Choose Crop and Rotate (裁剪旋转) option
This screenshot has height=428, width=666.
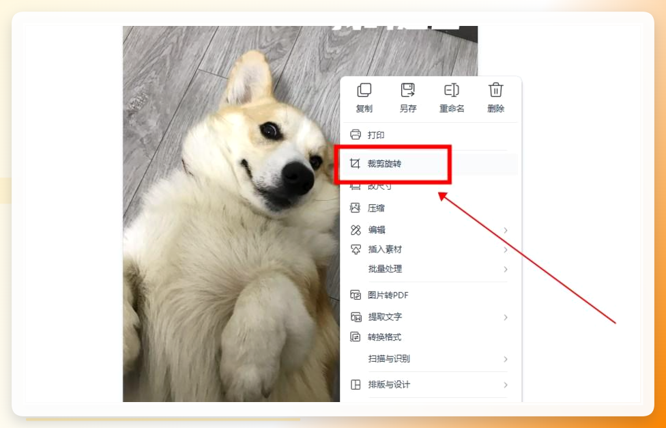[x=431, y=164]
